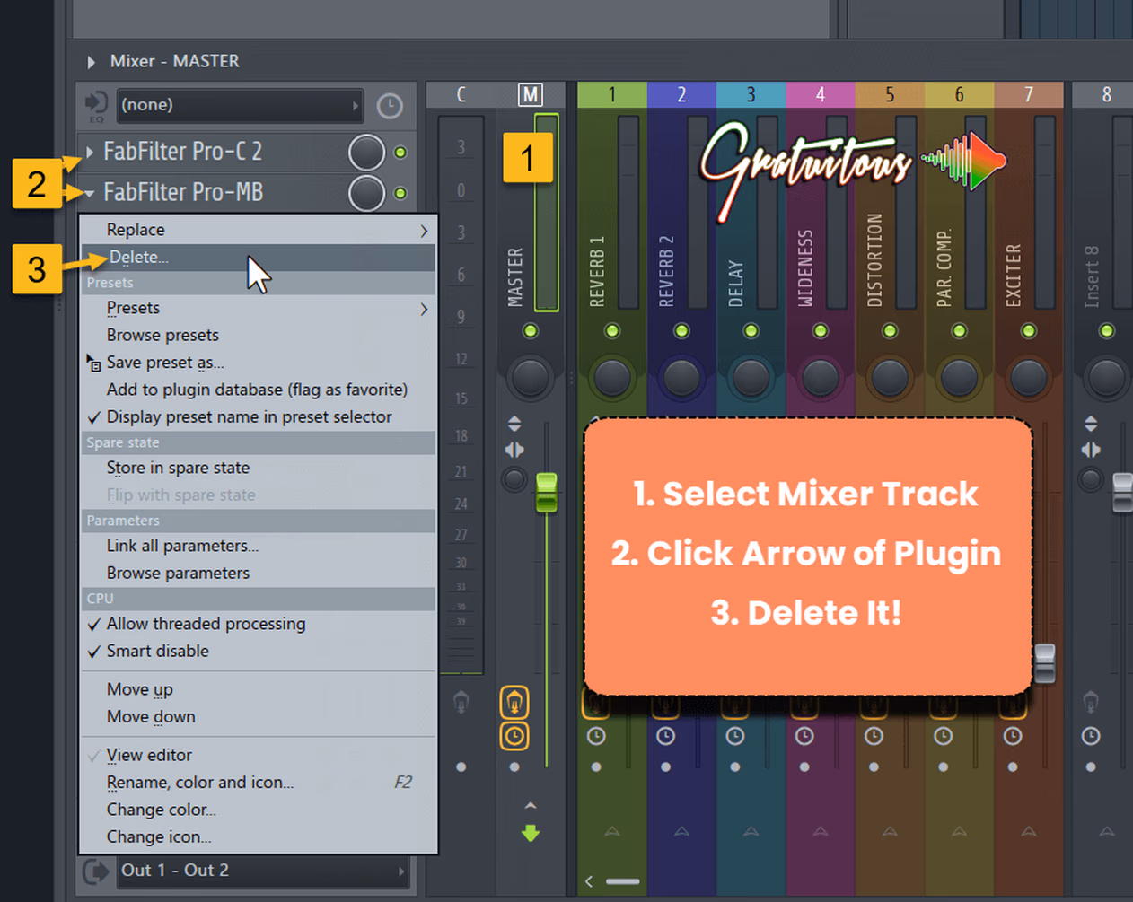Toggle Allow threaded processing

click(x=258, y=624)
